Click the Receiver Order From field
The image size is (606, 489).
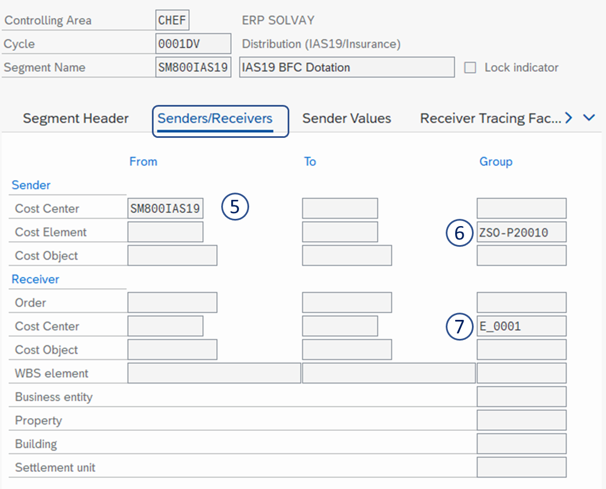click(x=172, y=303)
